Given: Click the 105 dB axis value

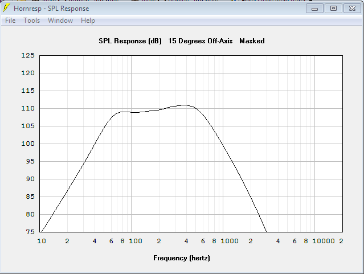Looking at the screenshot, I should click(x=28, y=126).
